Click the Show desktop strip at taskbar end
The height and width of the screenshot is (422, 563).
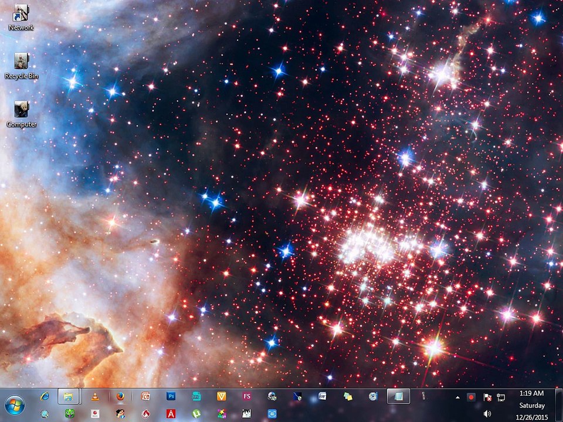(559, 406)
